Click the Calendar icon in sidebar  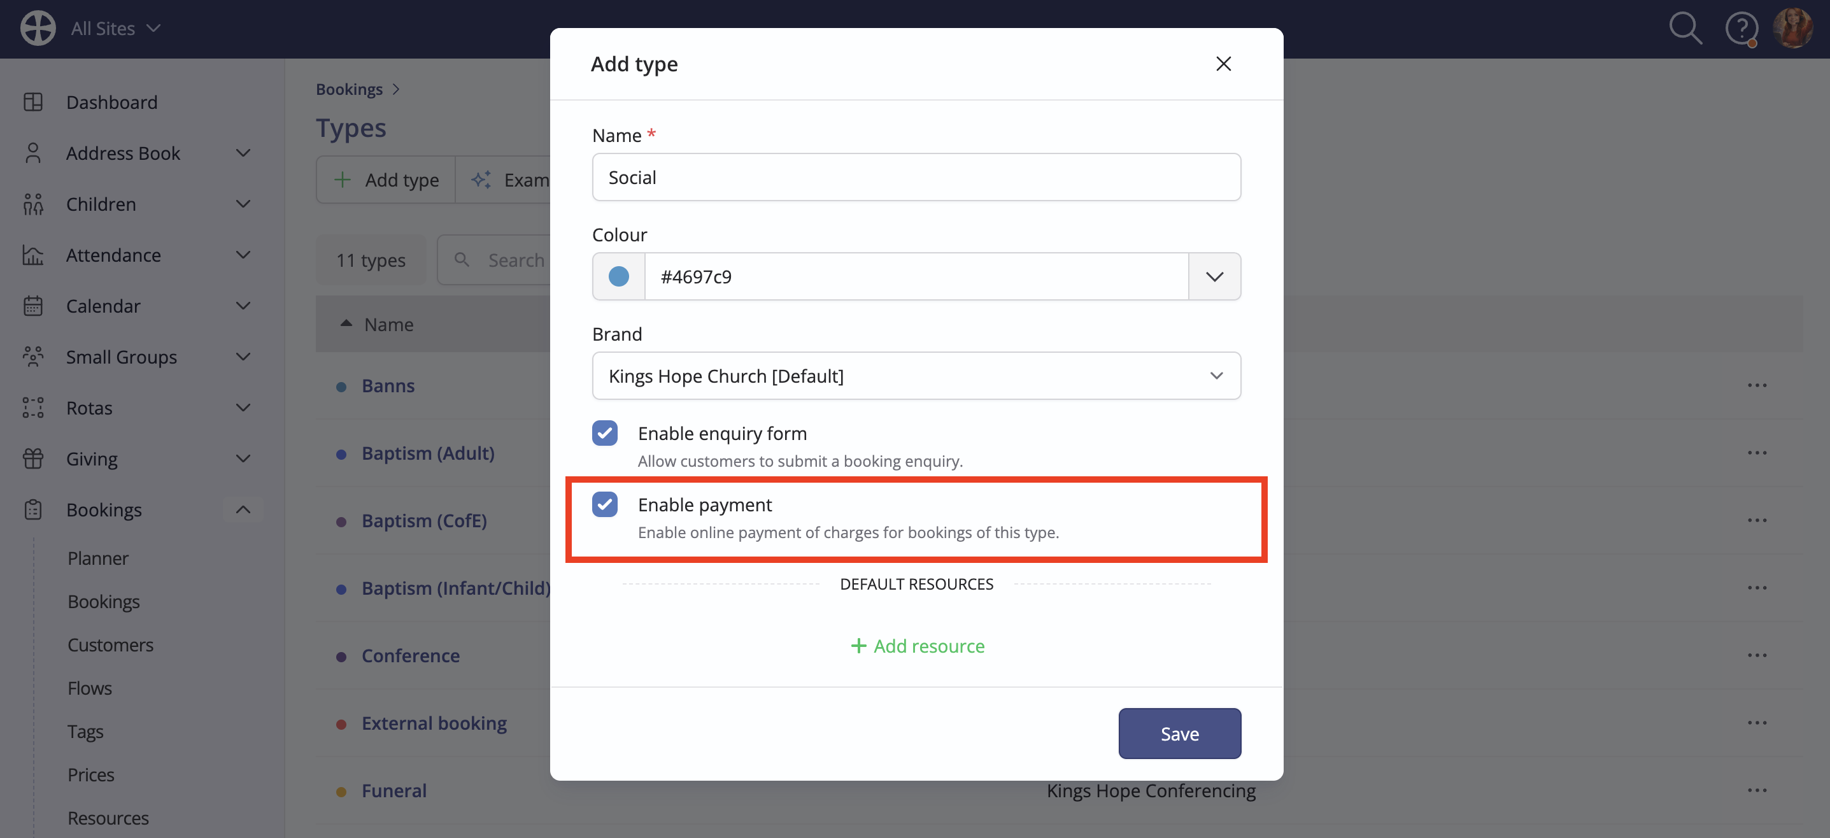[32, 306]
